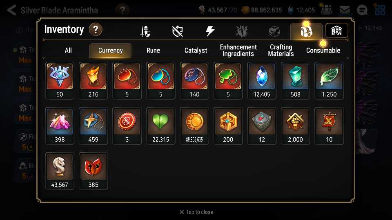Switch to the All tab

point(68,51)
